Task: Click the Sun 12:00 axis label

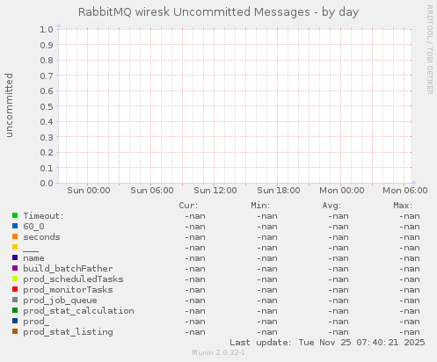Action: (215, 191)
